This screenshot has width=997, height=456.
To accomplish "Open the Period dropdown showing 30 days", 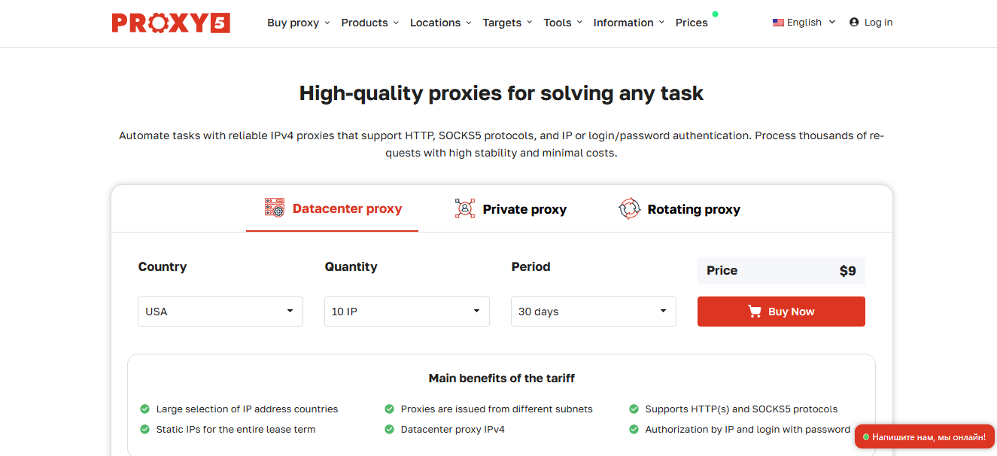I will coord(594,312).
